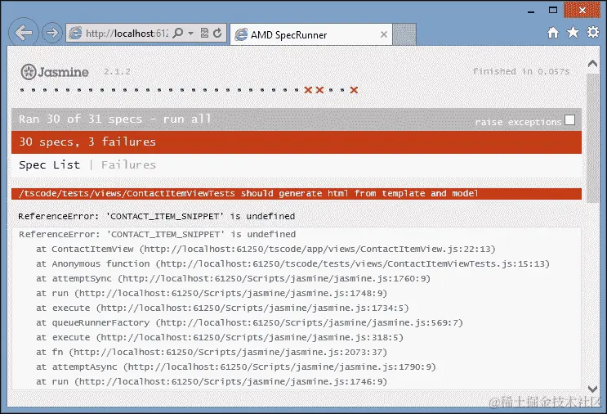Click the second red X failed spec marker
The height and width of the screenshot is (414, 607).
tap(319, 90)
